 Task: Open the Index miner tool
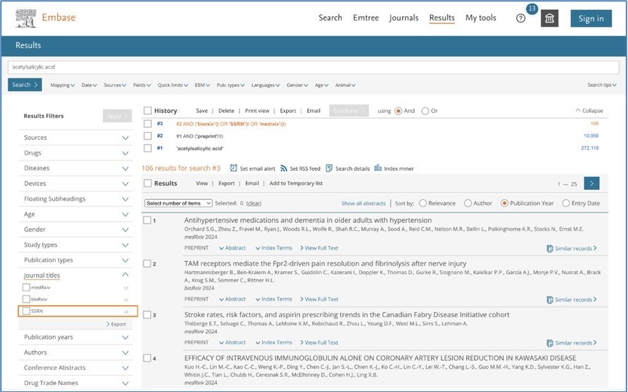379,169
